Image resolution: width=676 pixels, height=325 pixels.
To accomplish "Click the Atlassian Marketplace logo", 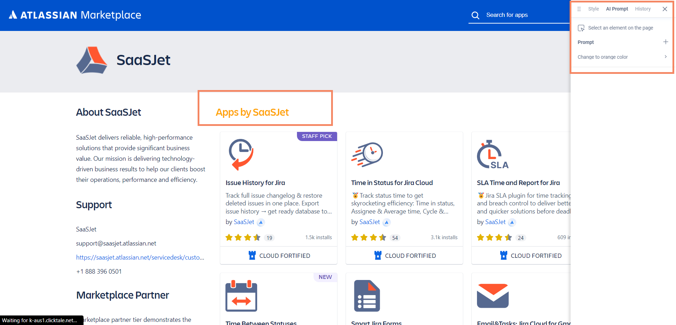I will [x=75, y=15].
